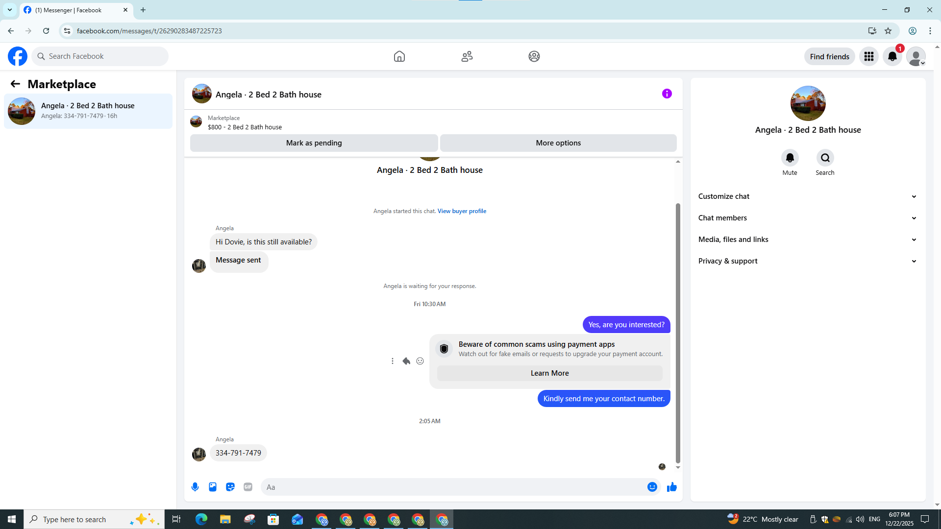Send a thumbs up like
The height and width of the screenshot is (529, 941).
point(671,487)
